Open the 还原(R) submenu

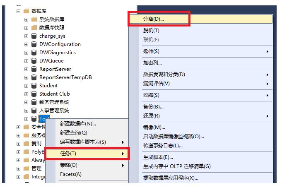click(x=201, y=116)
